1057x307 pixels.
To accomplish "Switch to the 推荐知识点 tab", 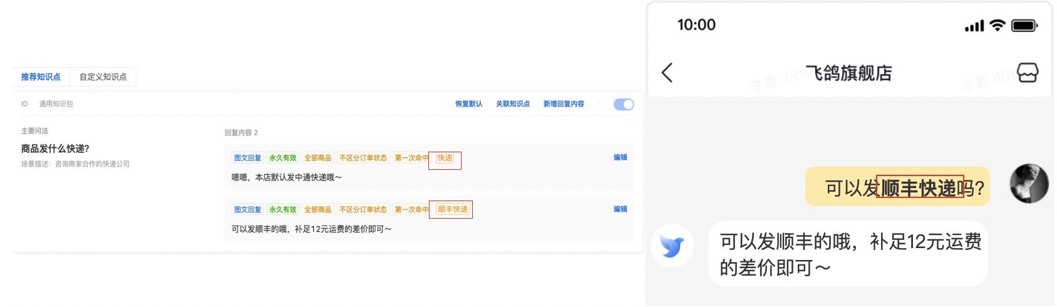I will 41,77.
